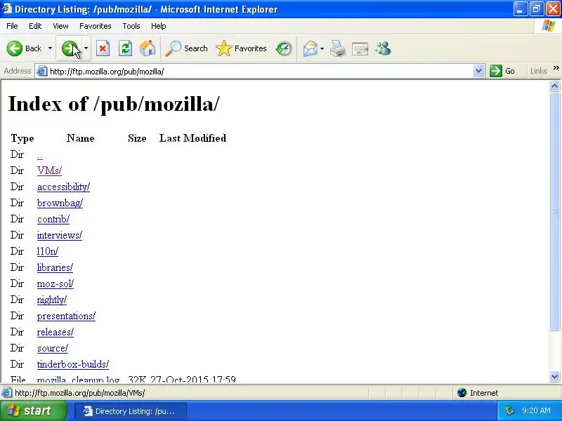Image resolution: width=562 pixels, height=421 pixels.
Task: Open the File menu
Action: coord(12,26)
